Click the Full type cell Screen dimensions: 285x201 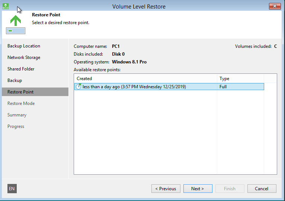click(223, 87)
